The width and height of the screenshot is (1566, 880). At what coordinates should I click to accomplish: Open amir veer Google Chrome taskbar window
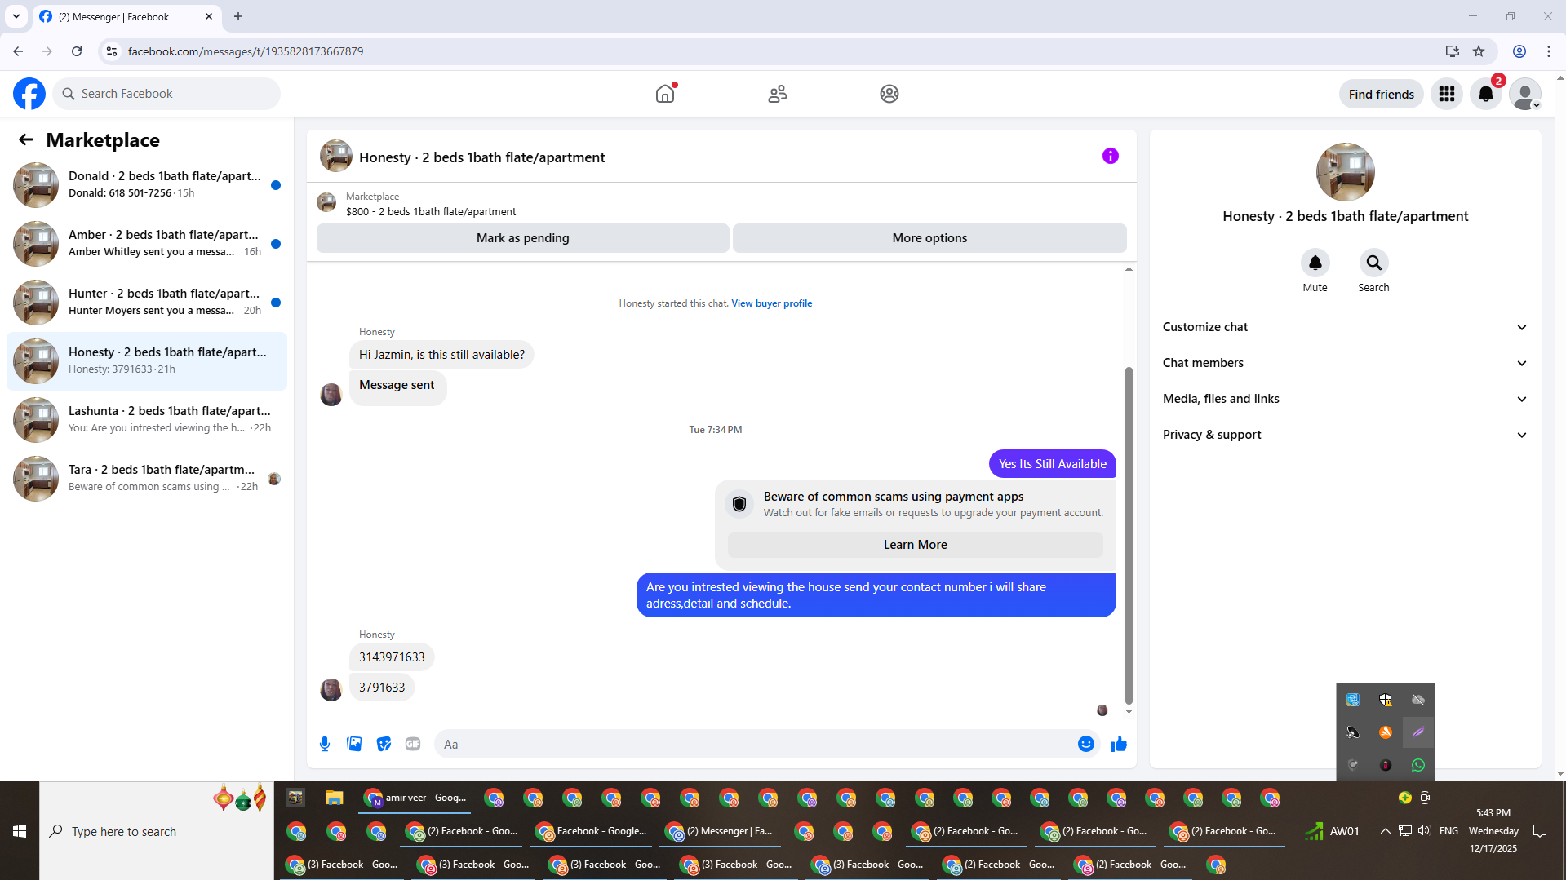pos(416,798)
